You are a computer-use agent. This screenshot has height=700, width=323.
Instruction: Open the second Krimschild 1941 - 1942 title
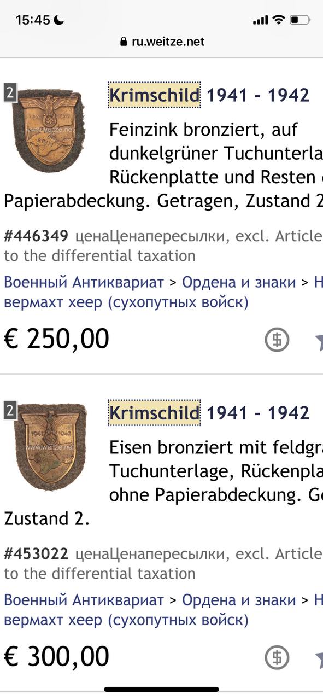[x=209, y=413]
